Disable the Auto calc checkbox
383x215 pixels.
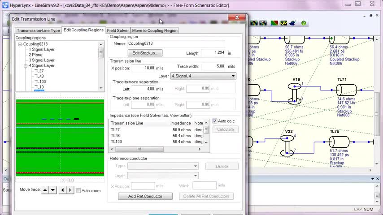point(215,121)
